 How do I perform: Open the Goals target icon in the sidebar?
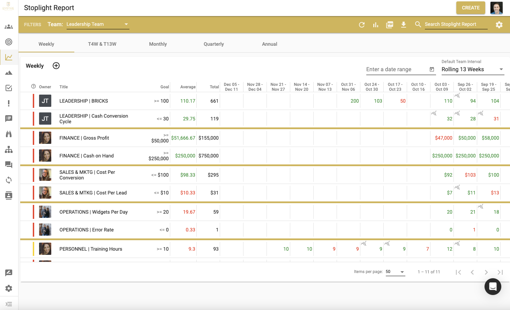9,42
